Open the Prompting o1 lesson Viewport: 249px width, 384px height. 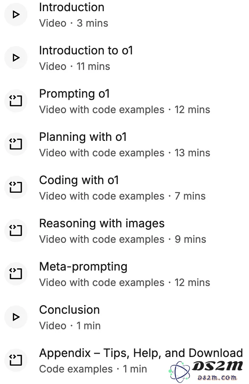[74, 94]
